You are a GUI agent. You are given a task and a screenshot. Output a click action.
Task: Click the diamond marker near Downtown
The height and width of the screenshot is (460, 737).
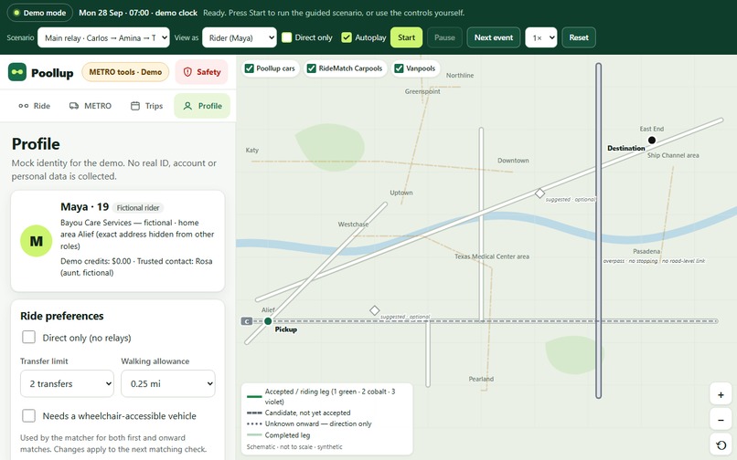point(539,193)
